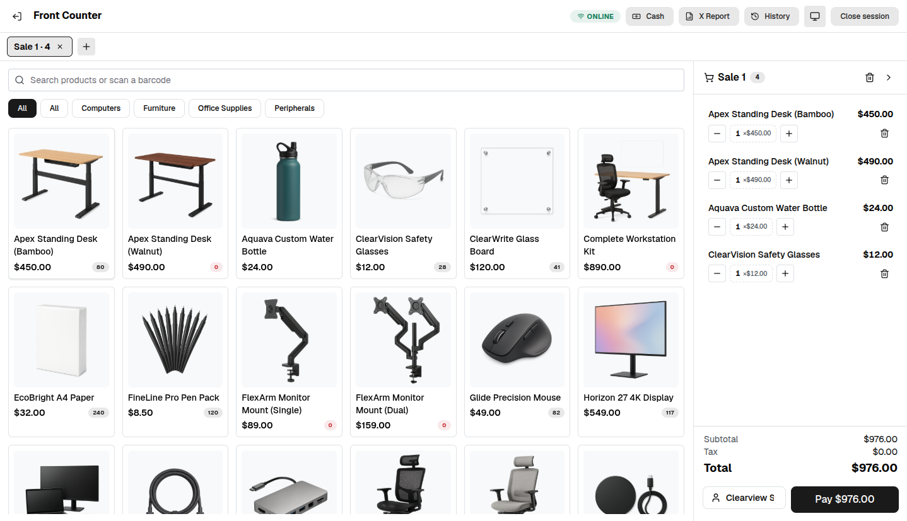
Task: Add FineLine Pro Pen Pack product
Action: pyautogui.click(x=175, y=362)
